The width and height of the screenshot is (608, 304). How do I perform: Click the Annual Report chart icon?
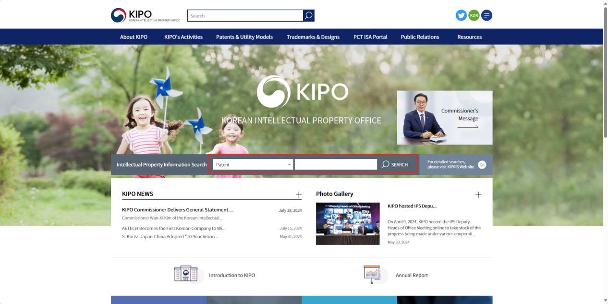coord(372,274)
